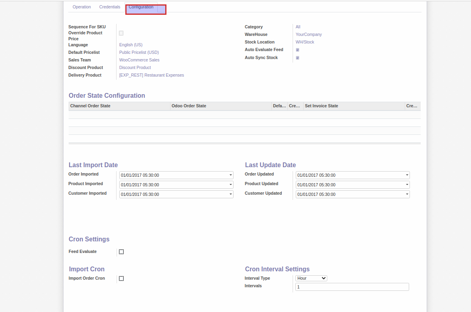Sort by Set Invoice State column header
The image size is (471, 312).
coord(354,106)
